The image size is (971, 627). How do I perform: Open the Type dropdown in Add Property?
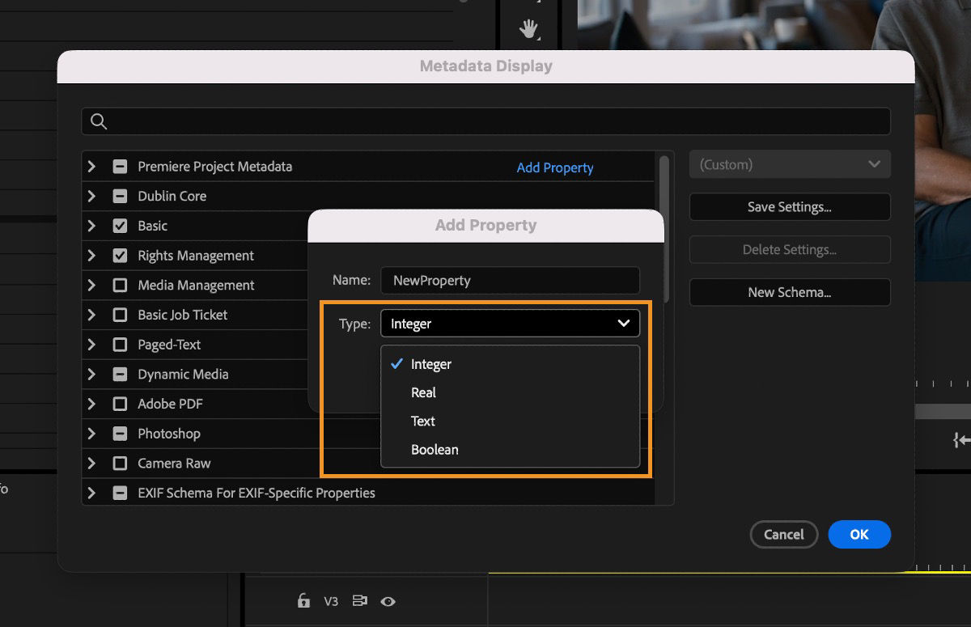tap(510, 323)
